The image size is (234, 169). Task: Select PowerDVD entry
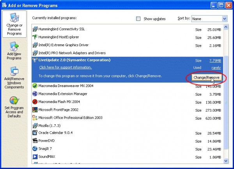127,141
